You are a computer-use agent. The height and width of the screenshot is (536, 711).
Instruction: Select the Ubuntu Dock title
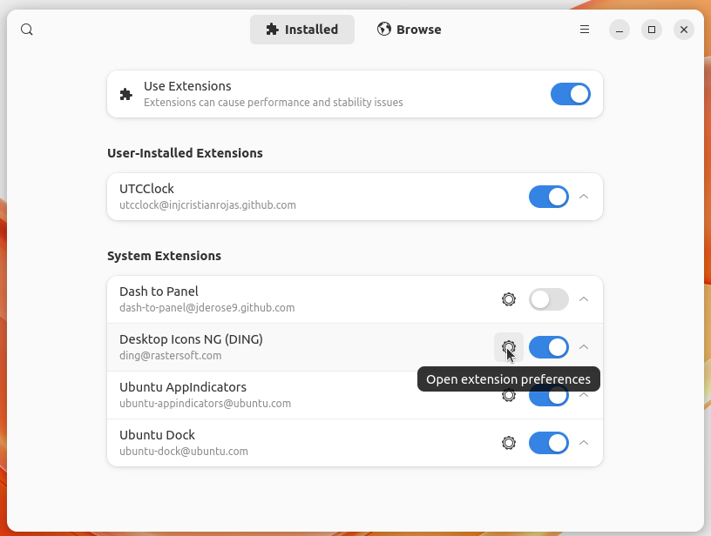click(157, 435)
